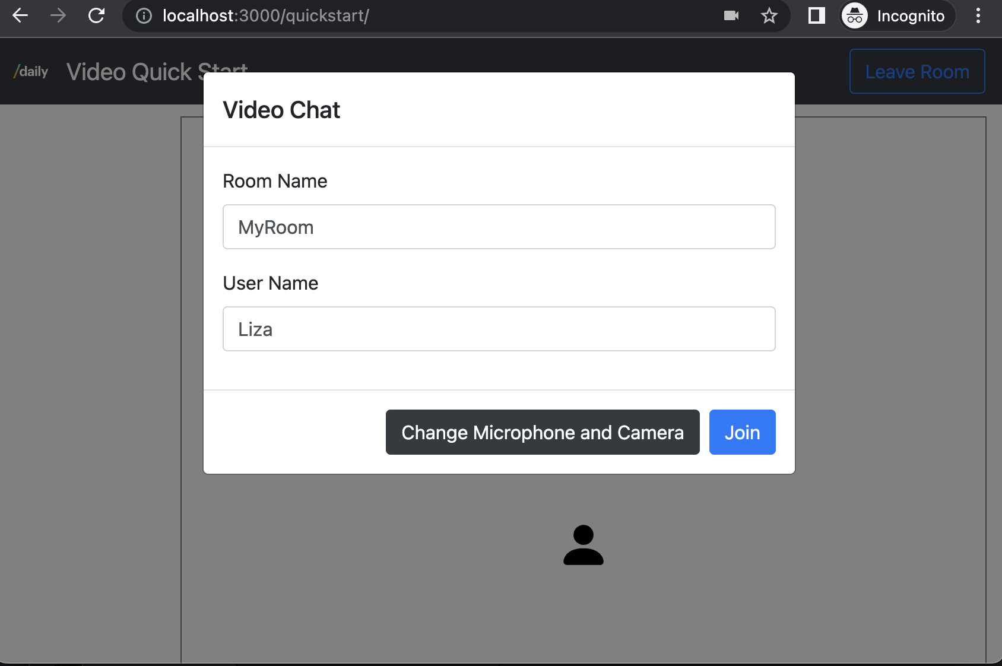Click the /daily logo in the header
The width and height of the screenshot is (1002, 666).
pos(30,71)
